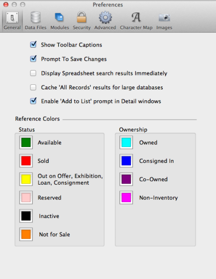
Task: Open the Data Files preferences pane
Action: [x=35, y=21]
